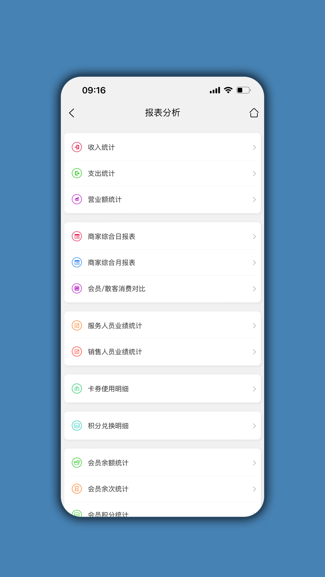Open 收入统计 via its red income icon

[77, 147]
